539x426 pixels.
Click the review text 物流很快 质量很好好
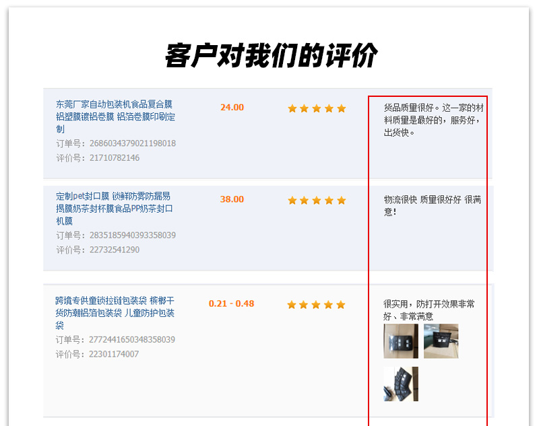(422, 200)
